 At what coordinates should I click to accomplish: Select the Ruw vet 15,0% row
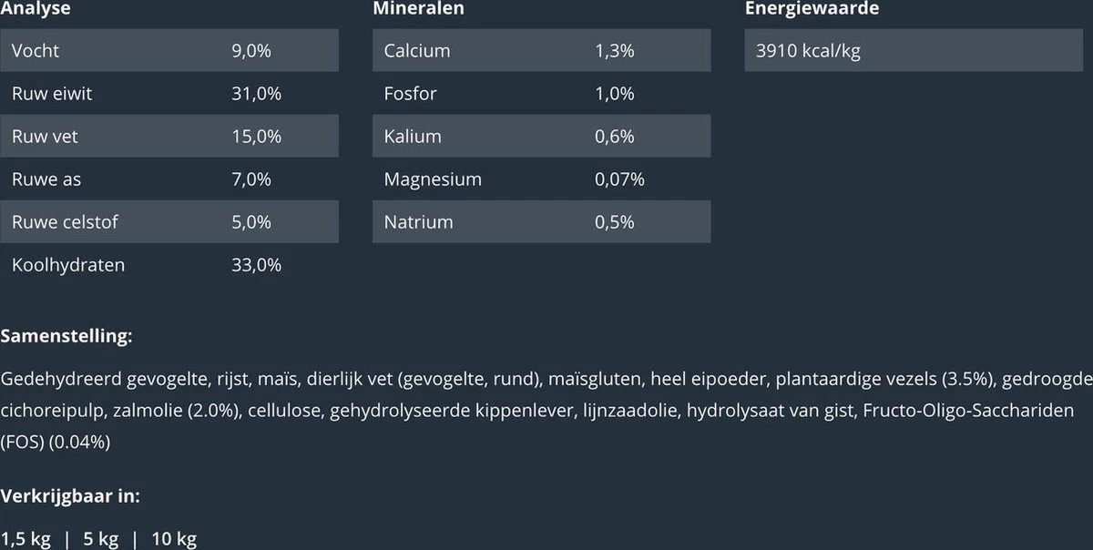click(x=169, y=137)
